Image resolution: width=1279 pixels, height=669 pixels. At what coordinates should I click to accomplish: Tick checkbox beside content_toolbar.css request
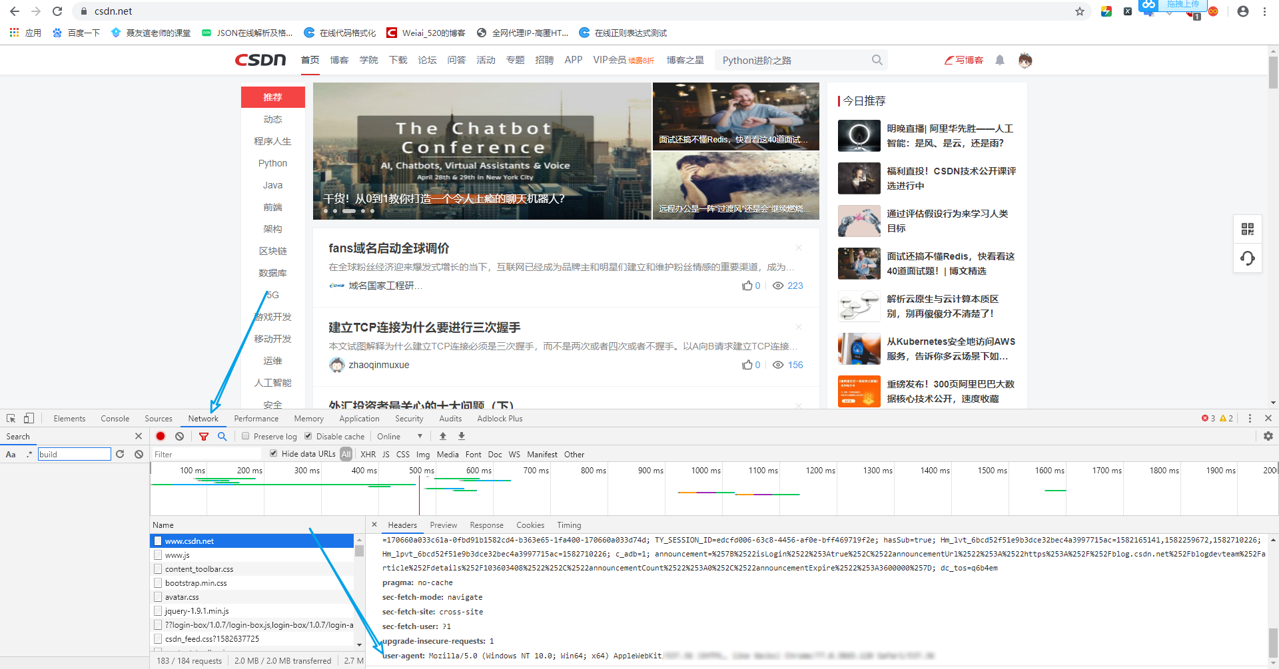pos(158,568)
